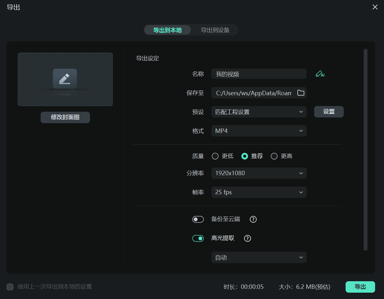
Task: Open the save location folder browser icon
Action: click(301, 93)
